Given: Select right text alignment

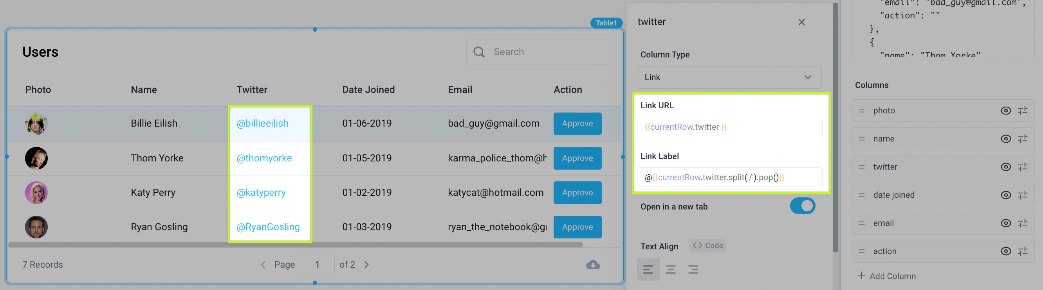Looking at the screenshot, I should point(693,269).
